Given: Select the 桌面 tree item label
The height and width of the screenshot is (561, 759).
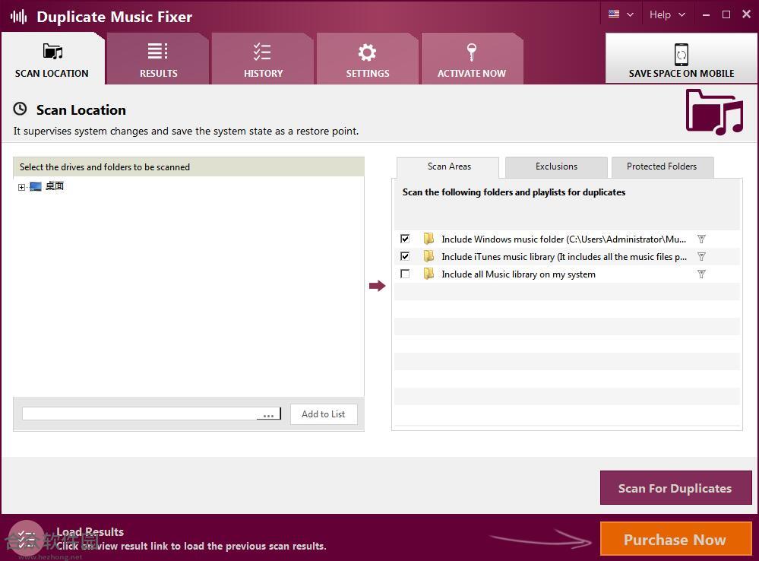Looking at the screenshot, I should tap(55, 186).
